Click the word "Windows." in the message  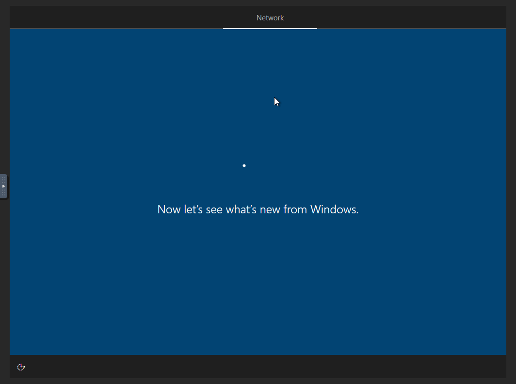(334, 209)
